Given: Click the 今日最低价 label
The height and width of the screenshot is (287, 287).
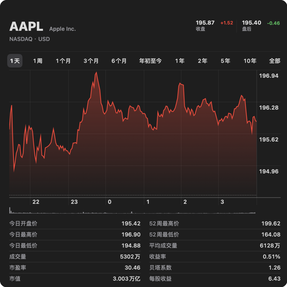Looking at the screenshot, I should coord(23,245).
